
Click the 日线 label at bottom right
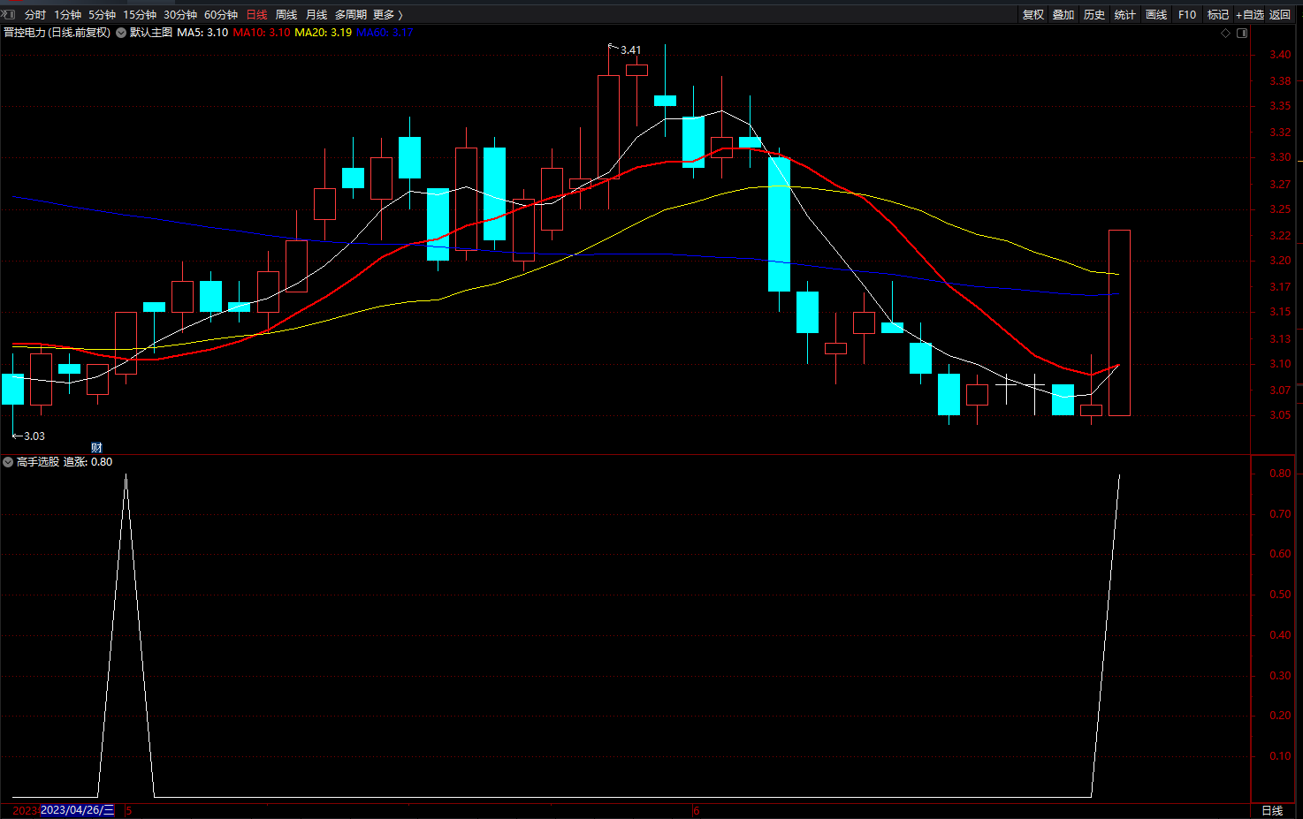[1272, 810]
